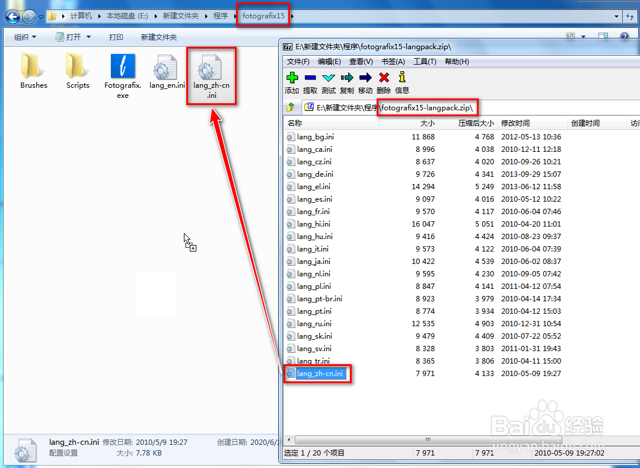Open the 文件(F) menu in 7-Zip
Viewport: 640px width, 468px height.
point(298,62)
